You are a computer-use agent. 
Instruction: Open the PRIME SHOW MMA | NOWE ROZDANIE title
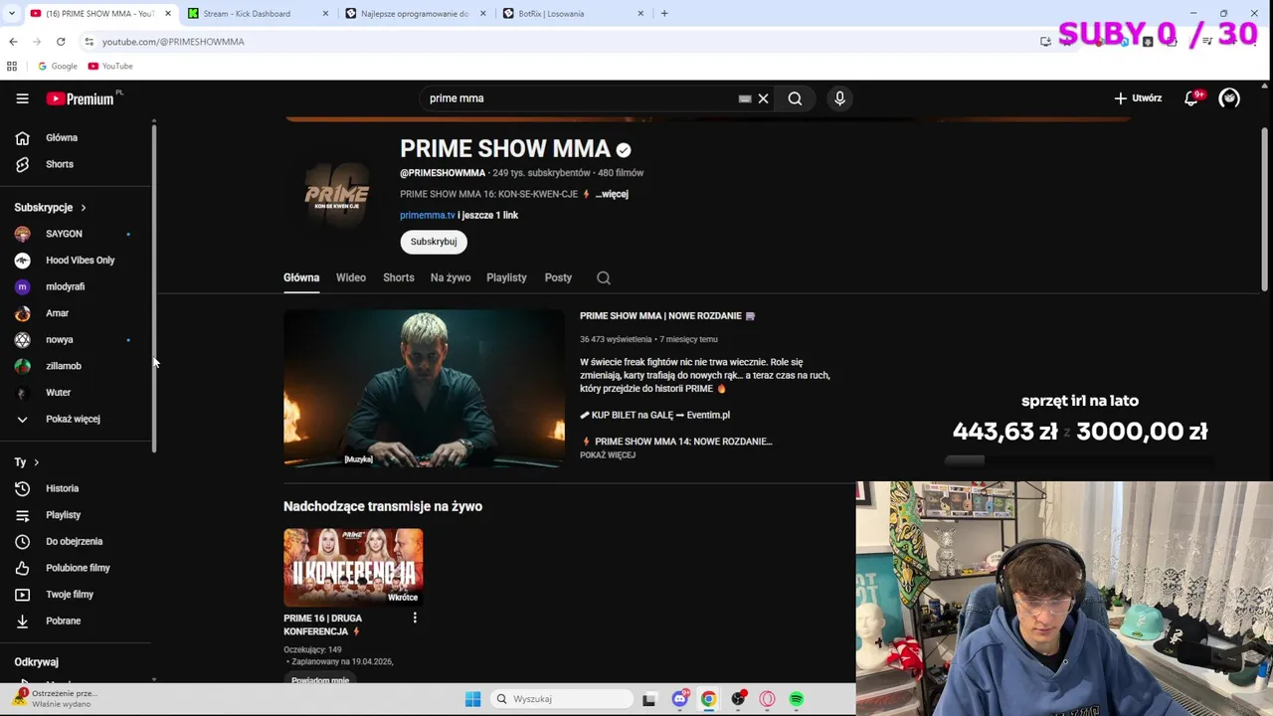coord(667,315)
